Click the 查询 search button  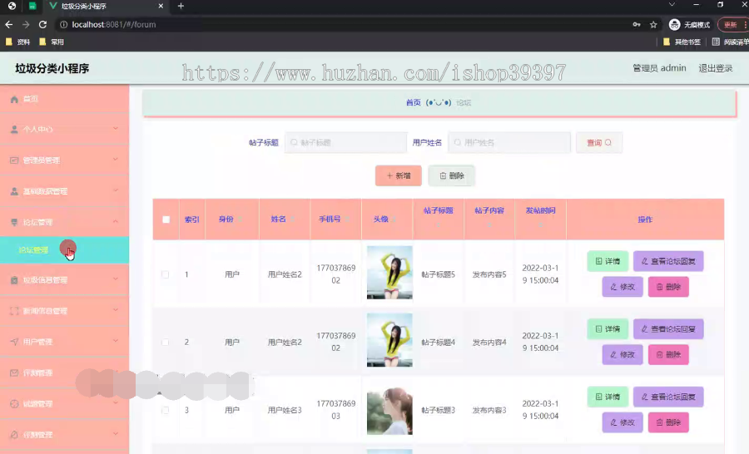tap(599, 143)
